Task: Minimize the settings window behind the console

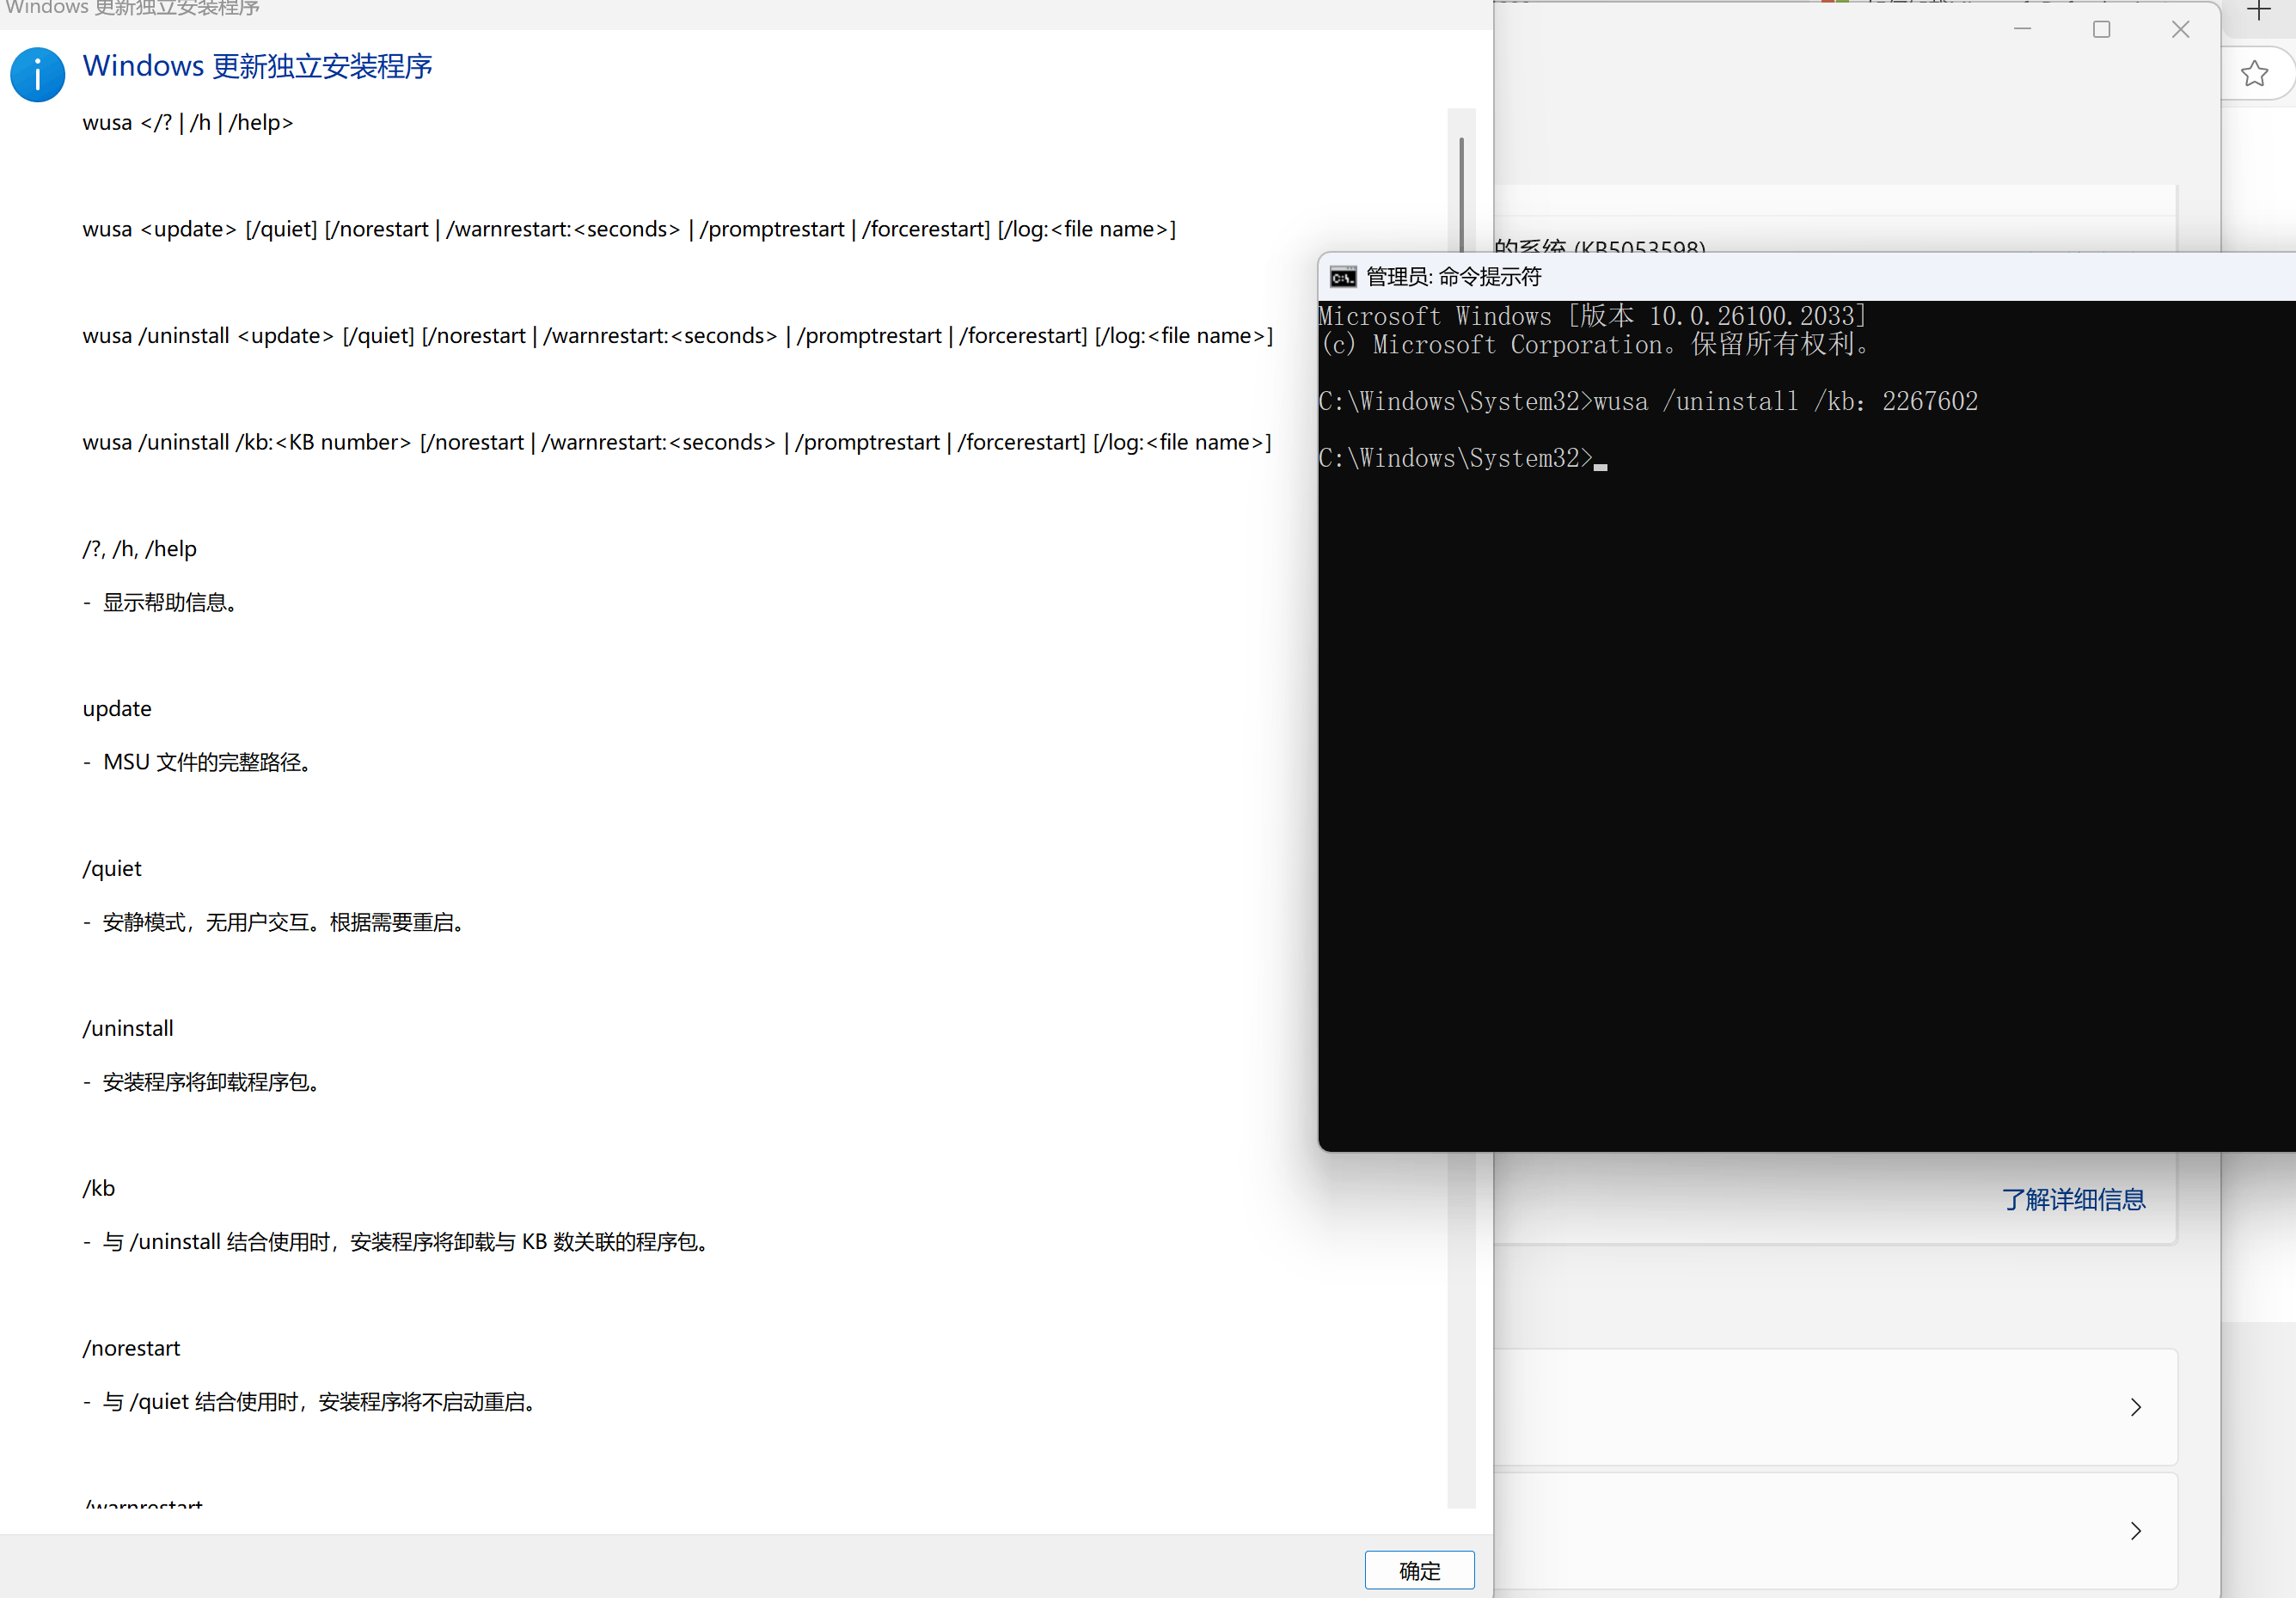Action: 2022,30
